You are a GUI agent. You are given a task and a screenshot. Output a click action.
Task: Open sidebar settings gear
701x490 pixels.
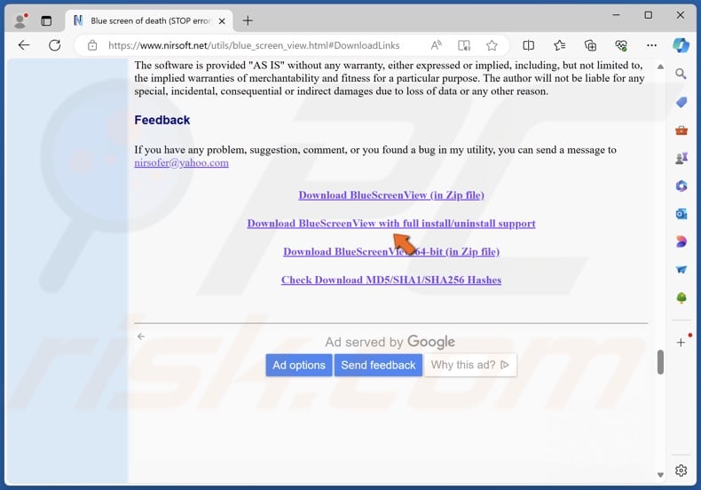(681, 470)
